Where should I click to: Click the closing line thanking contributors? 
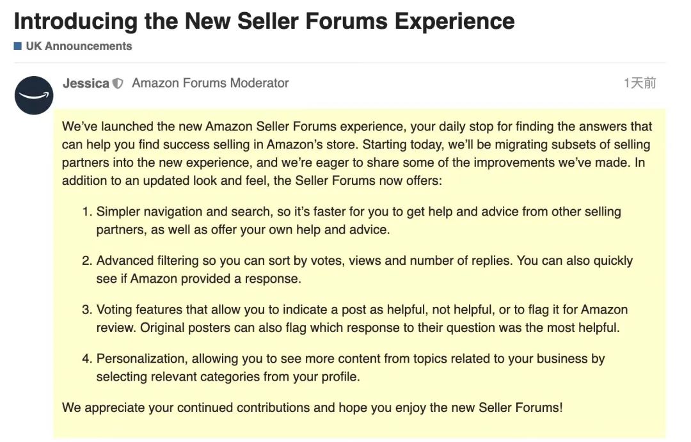click(312, 407)
